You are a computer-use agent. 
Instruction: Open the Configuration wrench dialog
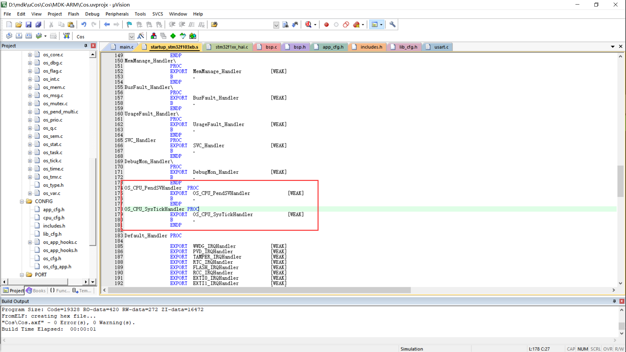pos(393,24)
